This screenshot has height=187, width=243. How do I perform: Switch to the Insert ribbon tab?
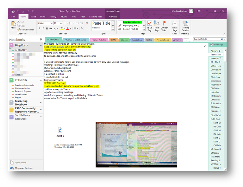coord(33,16)
